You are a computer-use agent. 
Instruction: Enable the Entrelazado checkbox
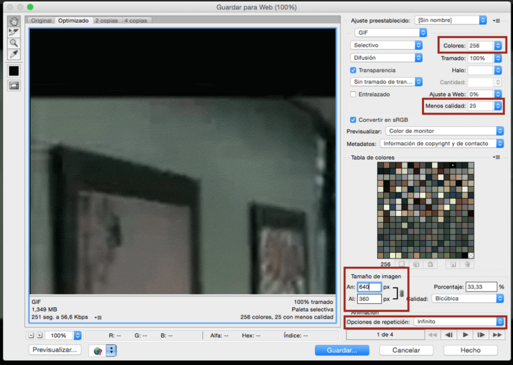click(x=353, y=94)
